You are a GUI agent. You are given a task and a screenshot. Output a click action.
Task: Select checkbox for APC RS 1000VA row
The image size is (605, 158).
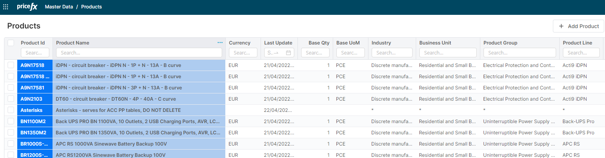click(11, 144)
